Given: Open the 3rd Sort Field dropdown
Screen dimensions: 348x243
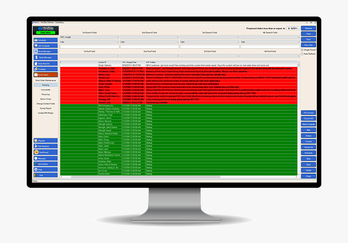Looking at the screenshot, I should (210, 56).
